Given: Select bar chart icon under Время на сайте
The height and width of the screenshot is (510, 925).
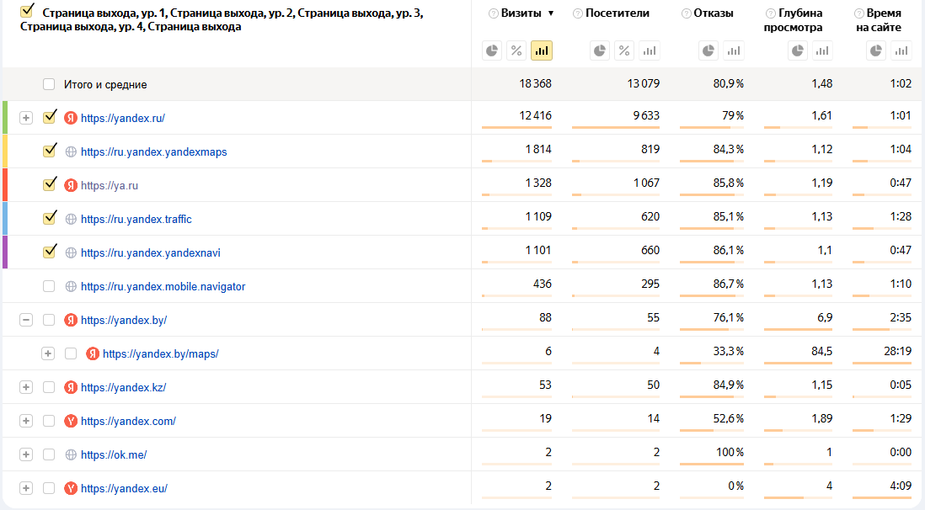Looking at the screenshot, I should 901,50.
